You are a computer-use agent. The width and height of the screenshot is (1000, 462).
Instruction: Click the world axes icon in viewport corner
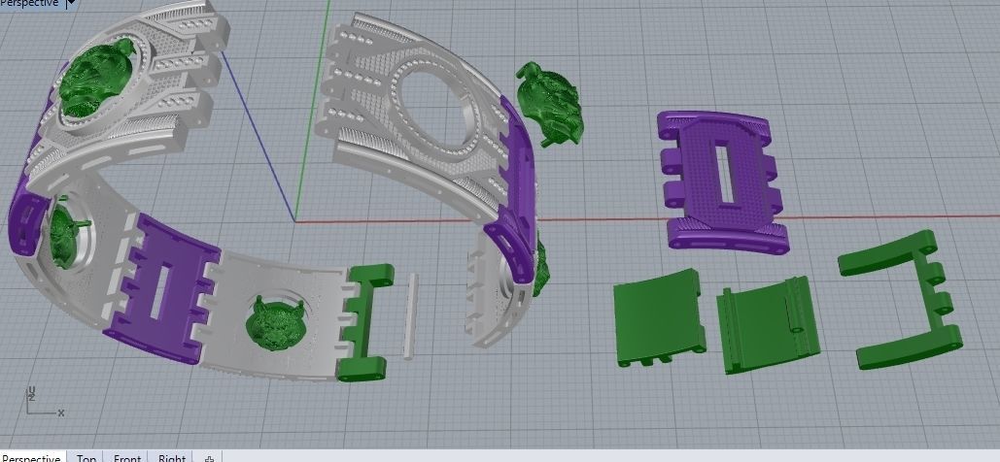click(44, 403)
